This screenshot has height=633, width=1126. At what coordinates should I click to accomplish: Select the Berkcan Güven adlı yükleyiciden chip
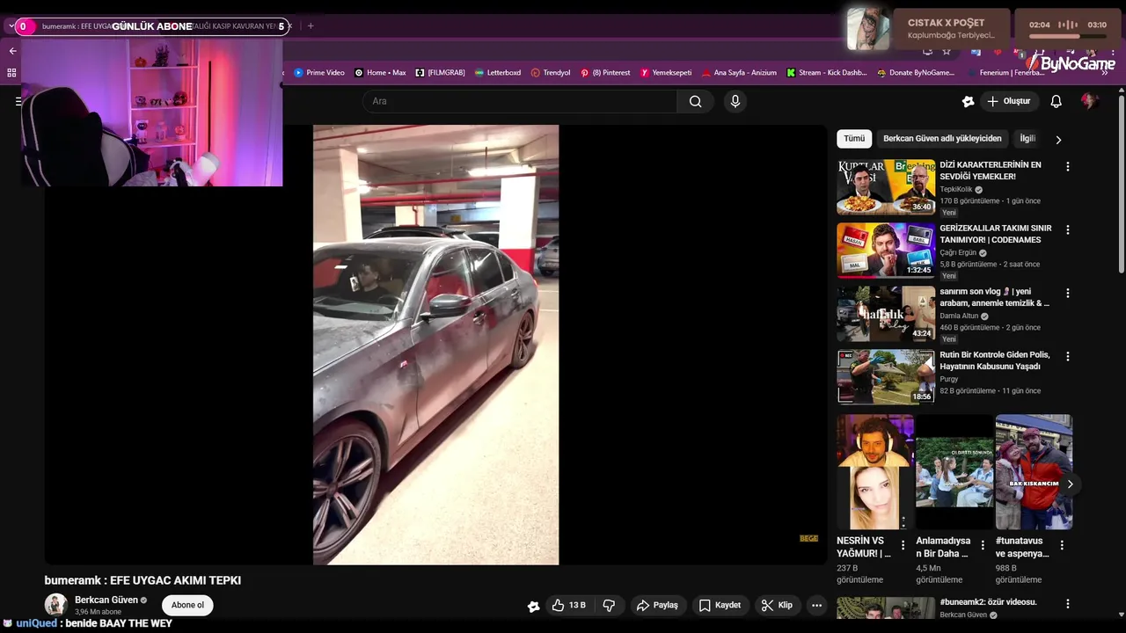click(942, 139)
